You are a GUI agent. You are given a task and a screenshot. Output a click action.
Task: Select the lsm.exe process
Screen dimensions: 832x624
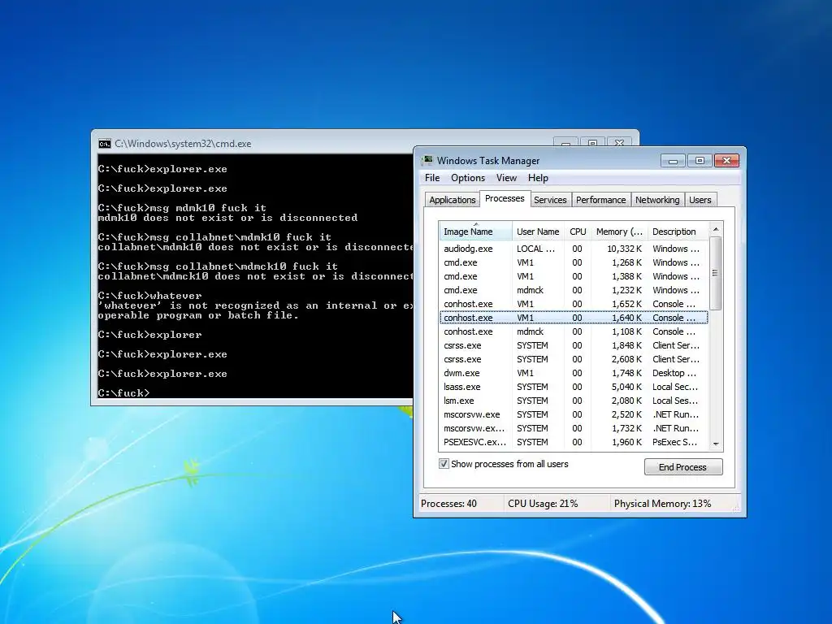574,400
